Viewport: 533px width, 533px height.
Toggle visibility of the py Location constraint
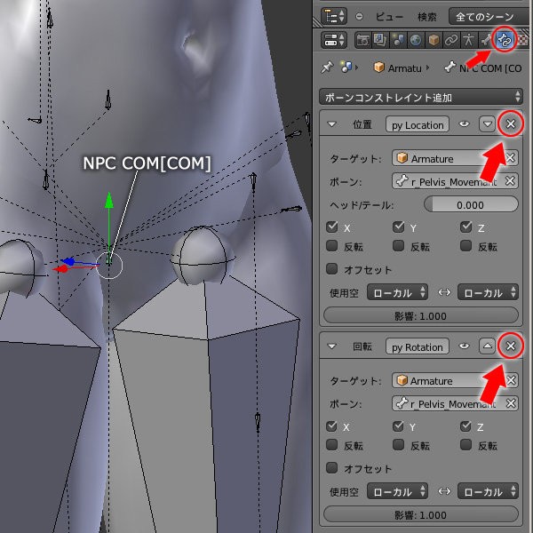point(464,124)
